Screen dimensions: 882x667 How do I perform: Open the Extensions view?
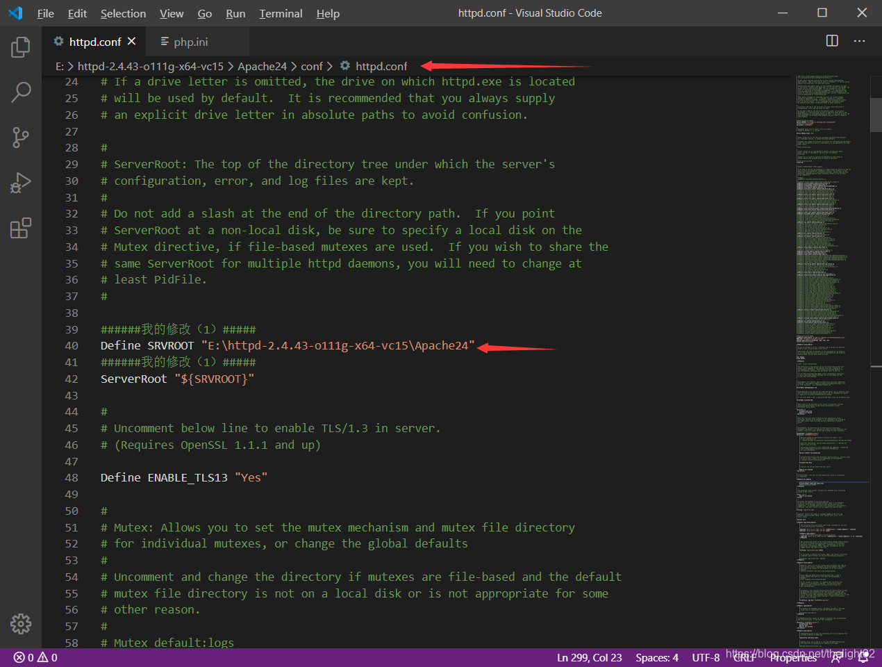pyautogui.click(x=21, y=228)
